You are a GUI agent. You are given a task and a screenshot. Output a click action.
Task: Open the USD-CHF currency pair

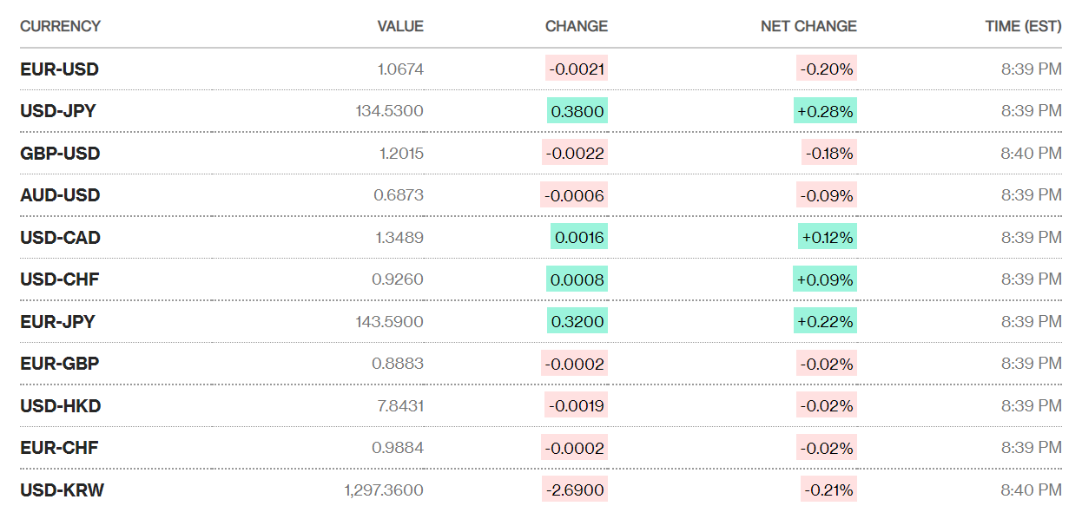click(60, 279)
